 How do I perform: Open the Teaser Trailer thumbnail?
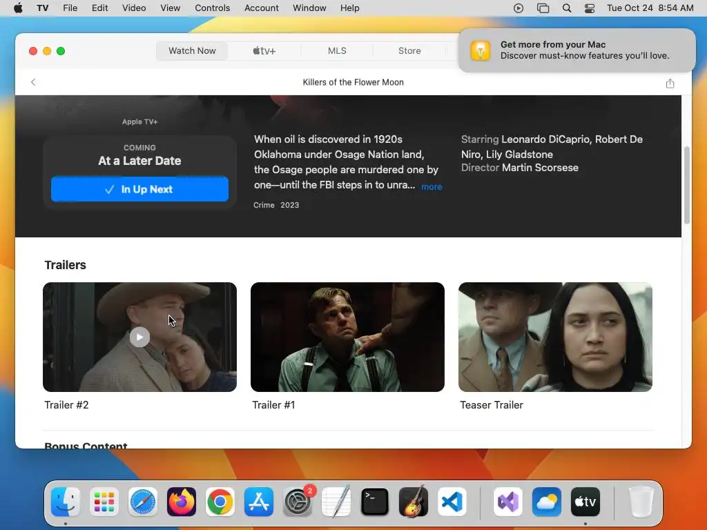[x=556, y=337]
